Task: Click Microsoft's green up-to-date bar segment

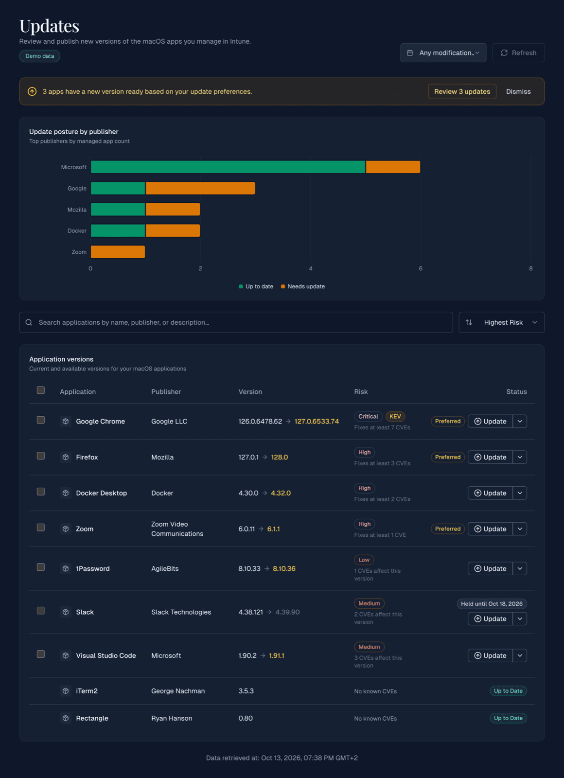Action: 228,167
